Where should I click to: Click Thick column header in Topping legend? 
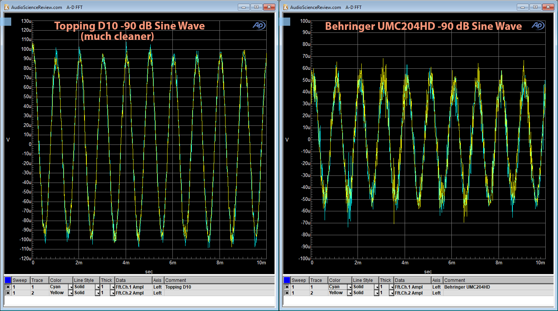tap(107, 280)
